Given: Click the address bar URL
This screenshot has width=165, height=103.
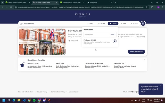Looking at the screenshot, I should point(81,7).
